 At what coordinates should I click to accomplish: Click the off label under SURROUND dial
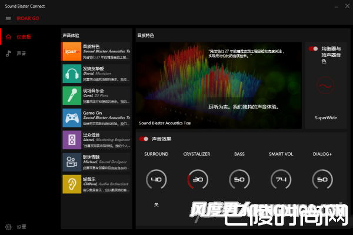156,205
